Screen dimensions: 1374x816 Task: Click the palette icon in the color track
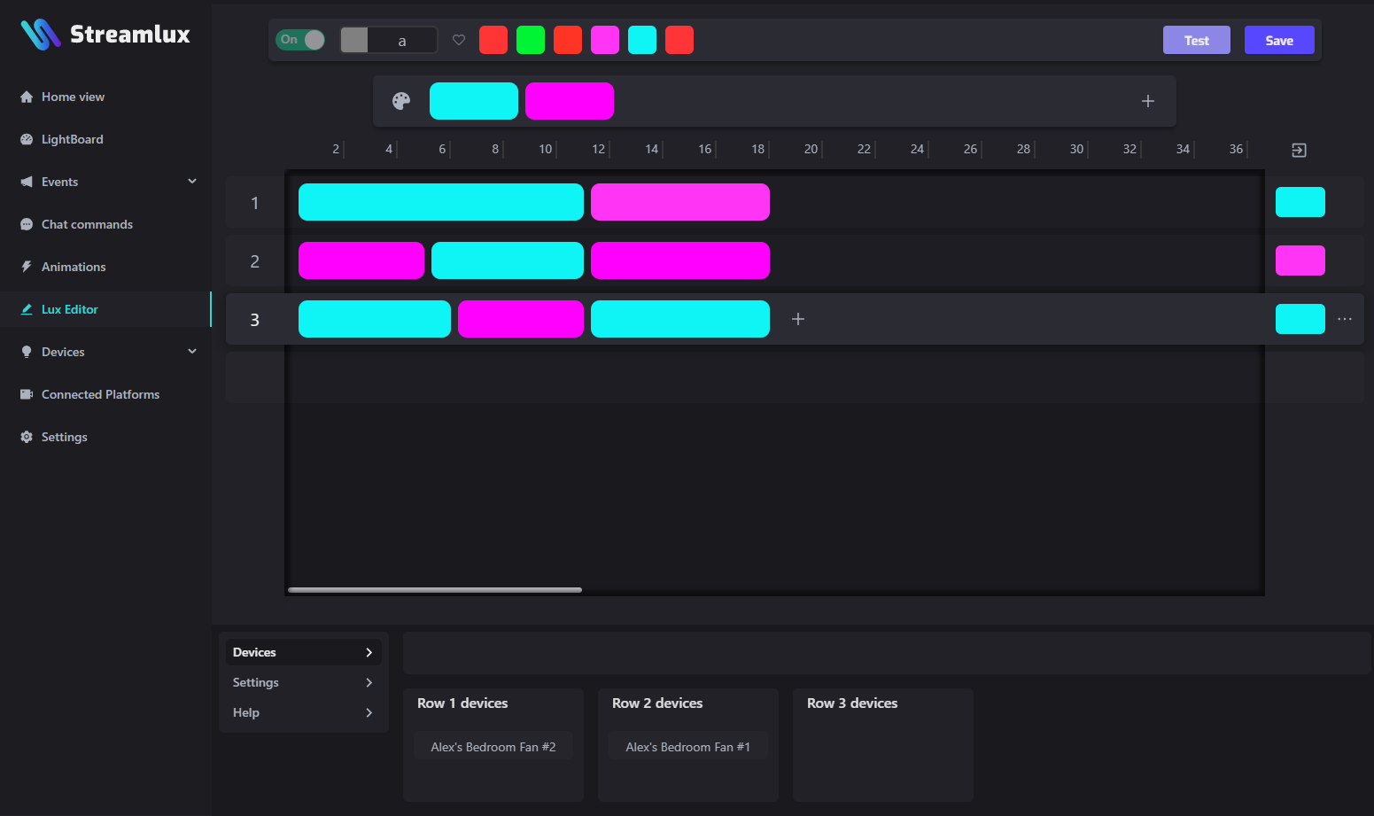pos(400,100)
